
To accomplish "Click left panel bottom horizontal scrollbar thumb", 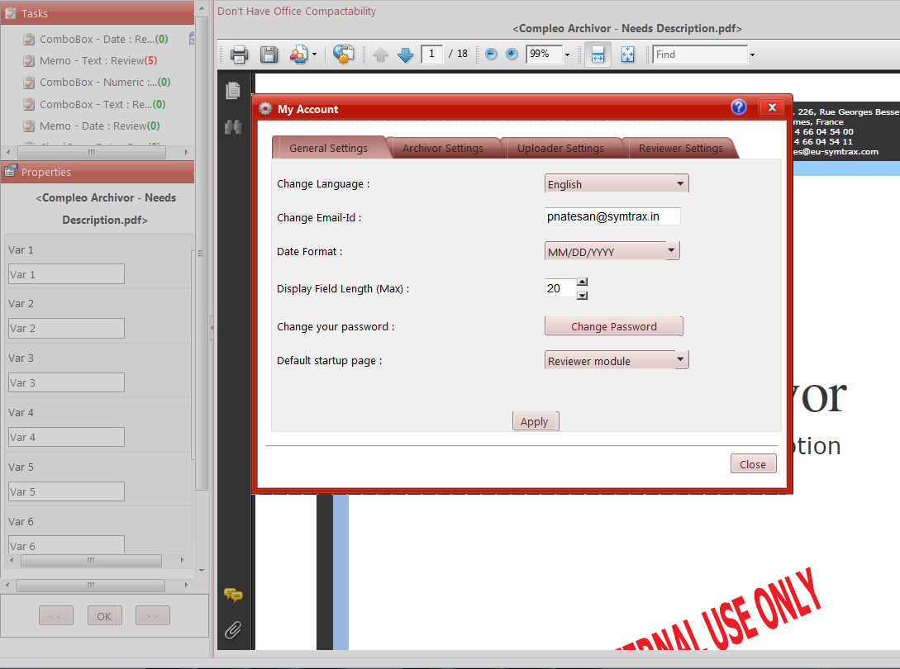I will point(91,586).
